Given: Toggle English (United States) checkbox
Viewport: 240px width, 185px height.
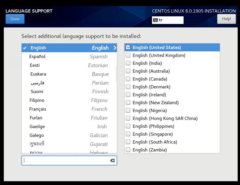Looking at the screenshot, I should click(x=128, y=47).
